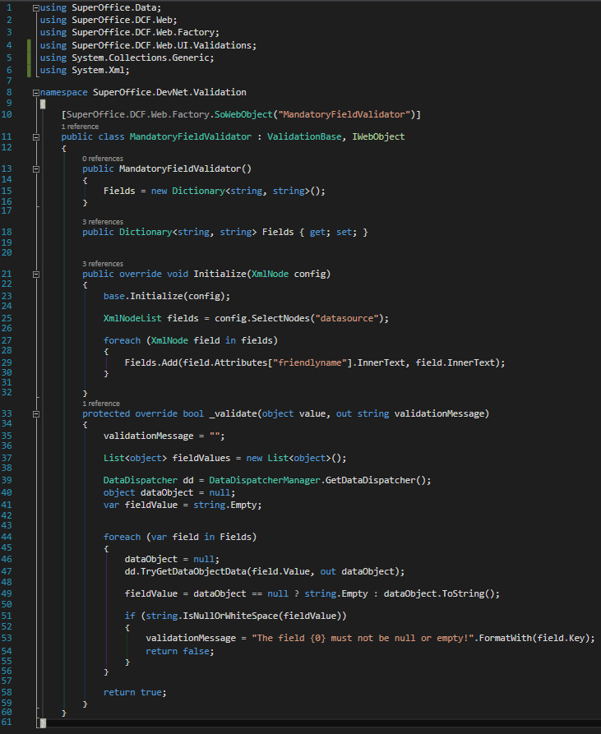Click the SoWebObject attribute name on line 10
601x734 pixels.
pos(243,114)
